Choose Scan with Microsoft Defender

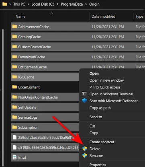[x=114, y=101]
